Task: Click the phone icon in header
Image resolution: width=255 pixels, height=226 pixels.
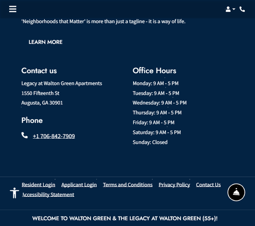Action: tap(242, 9)
